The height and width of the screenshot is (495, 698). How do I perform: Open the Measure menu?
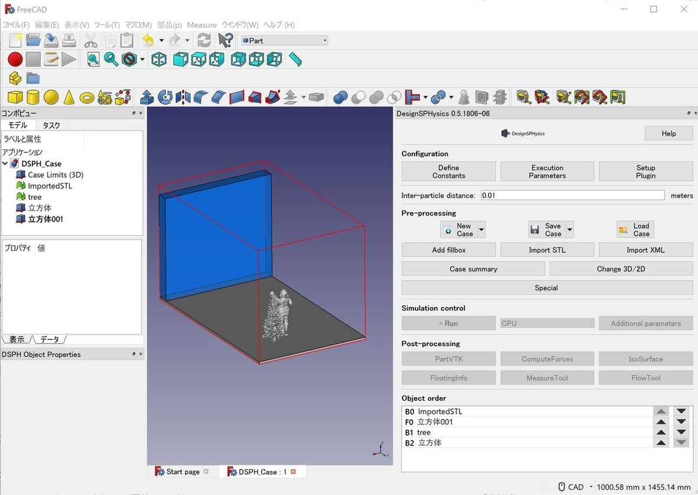tap(202, 25)
